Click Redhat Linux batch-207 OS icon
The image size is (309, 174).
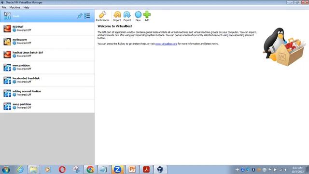pyautogui.click(x=7, y=55)
